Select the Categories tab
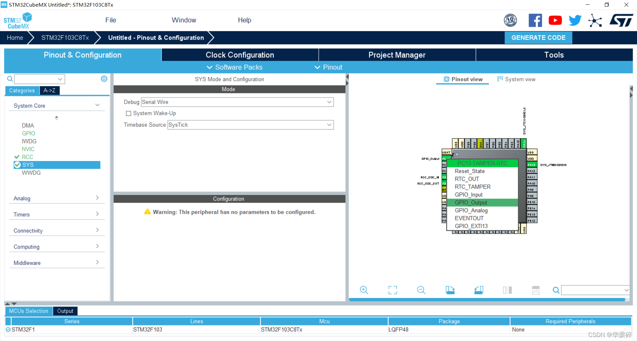The width and height of the screenshot is (637, 341). (x=22, y=90)
